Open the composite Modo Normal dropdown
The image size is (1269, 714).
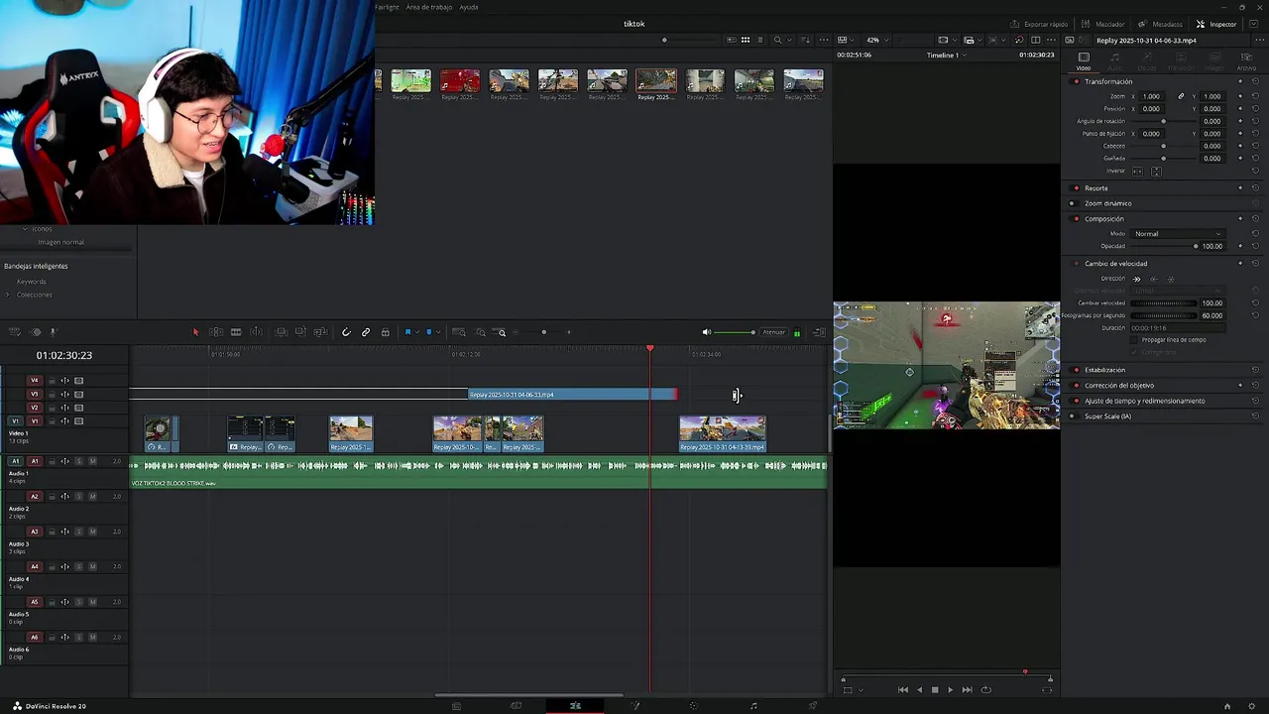pos(1178,233)
